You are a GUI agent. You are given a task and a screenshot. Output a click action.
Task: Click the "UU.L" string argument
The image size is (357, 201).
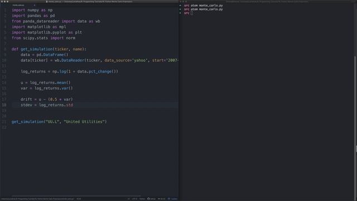point(52,122)
